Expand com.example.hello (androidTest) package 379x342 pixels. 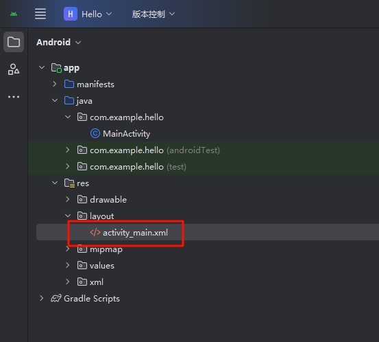[x=68, y=150]
